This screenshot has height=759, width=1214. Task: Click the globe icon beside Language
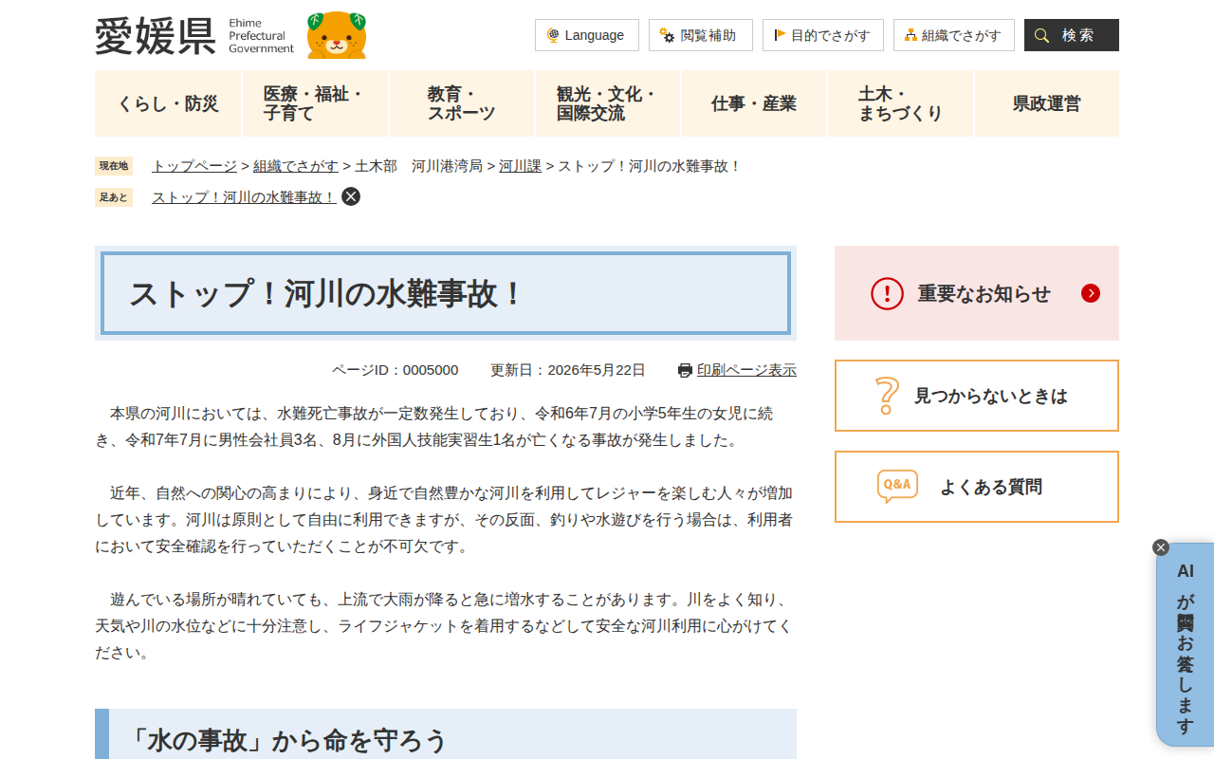pyautogui.click(x=553, y=35)
